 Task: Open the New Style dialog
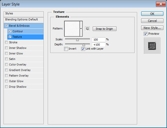point(152,28)
